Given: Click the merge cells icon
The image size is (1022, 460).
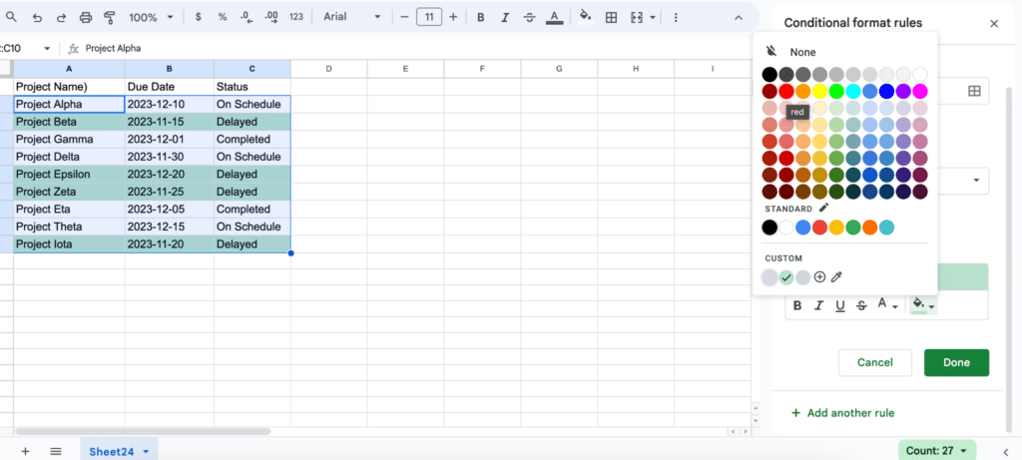Looking at the screenshot, I should click(637, 18).
